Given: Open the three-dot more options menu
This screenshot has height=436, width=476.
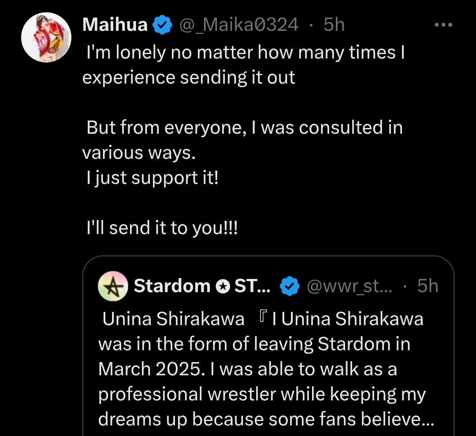Looking at the screenshot, I should pyautogui.click(x=443, y=25).
